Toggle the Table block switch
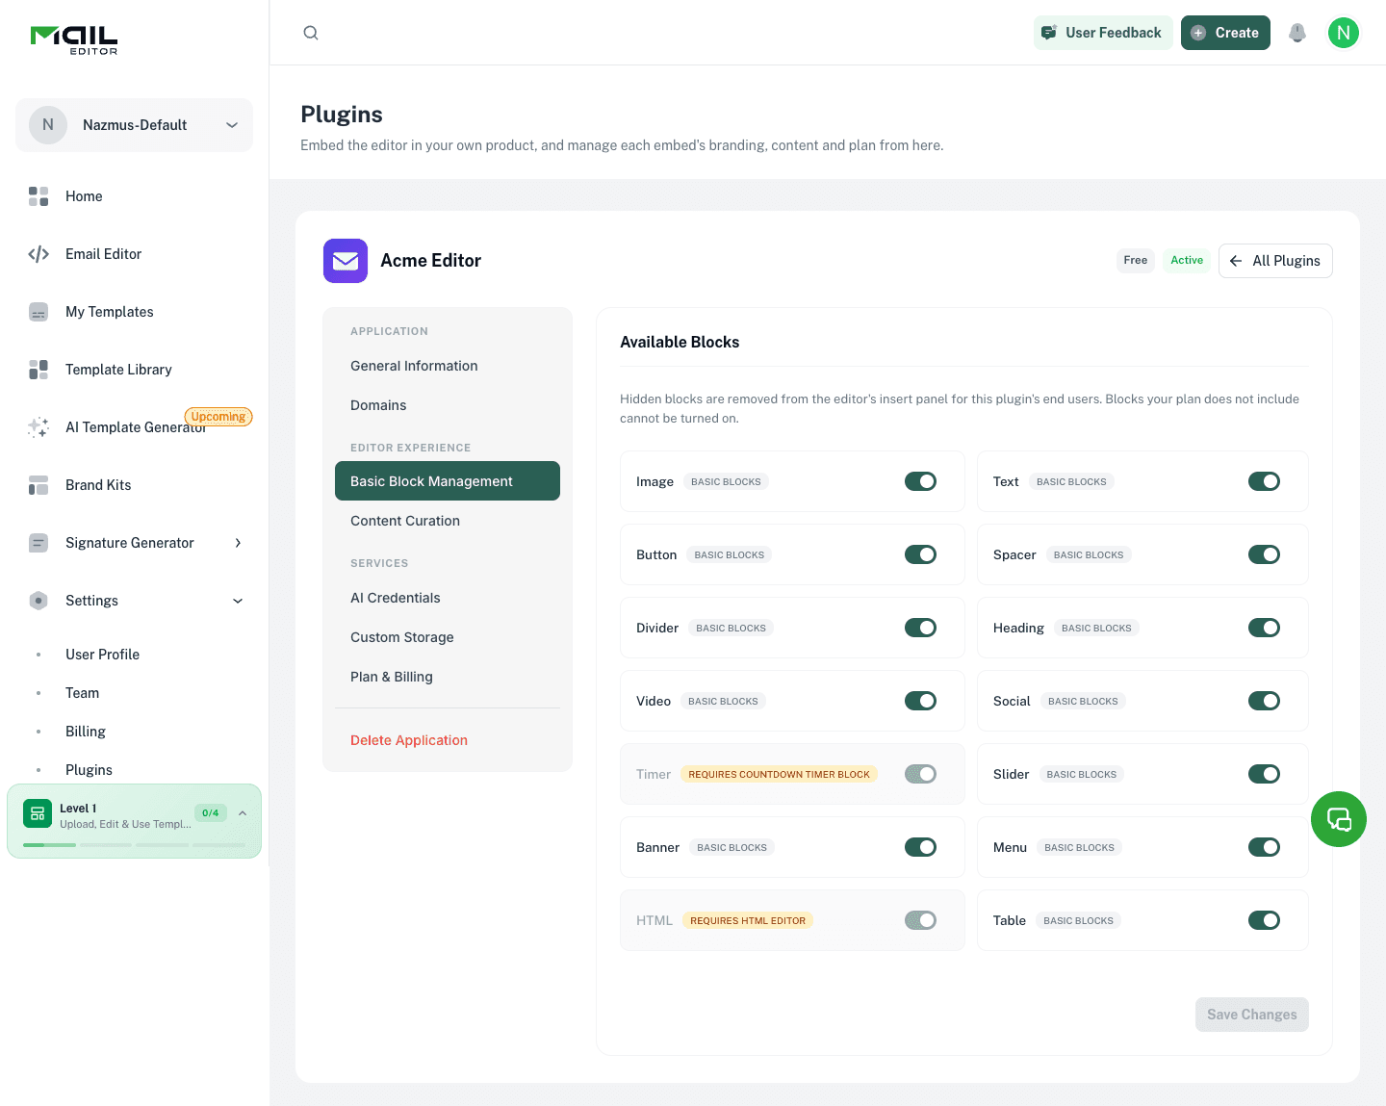1386x1106 pixels. point(1265,920)
